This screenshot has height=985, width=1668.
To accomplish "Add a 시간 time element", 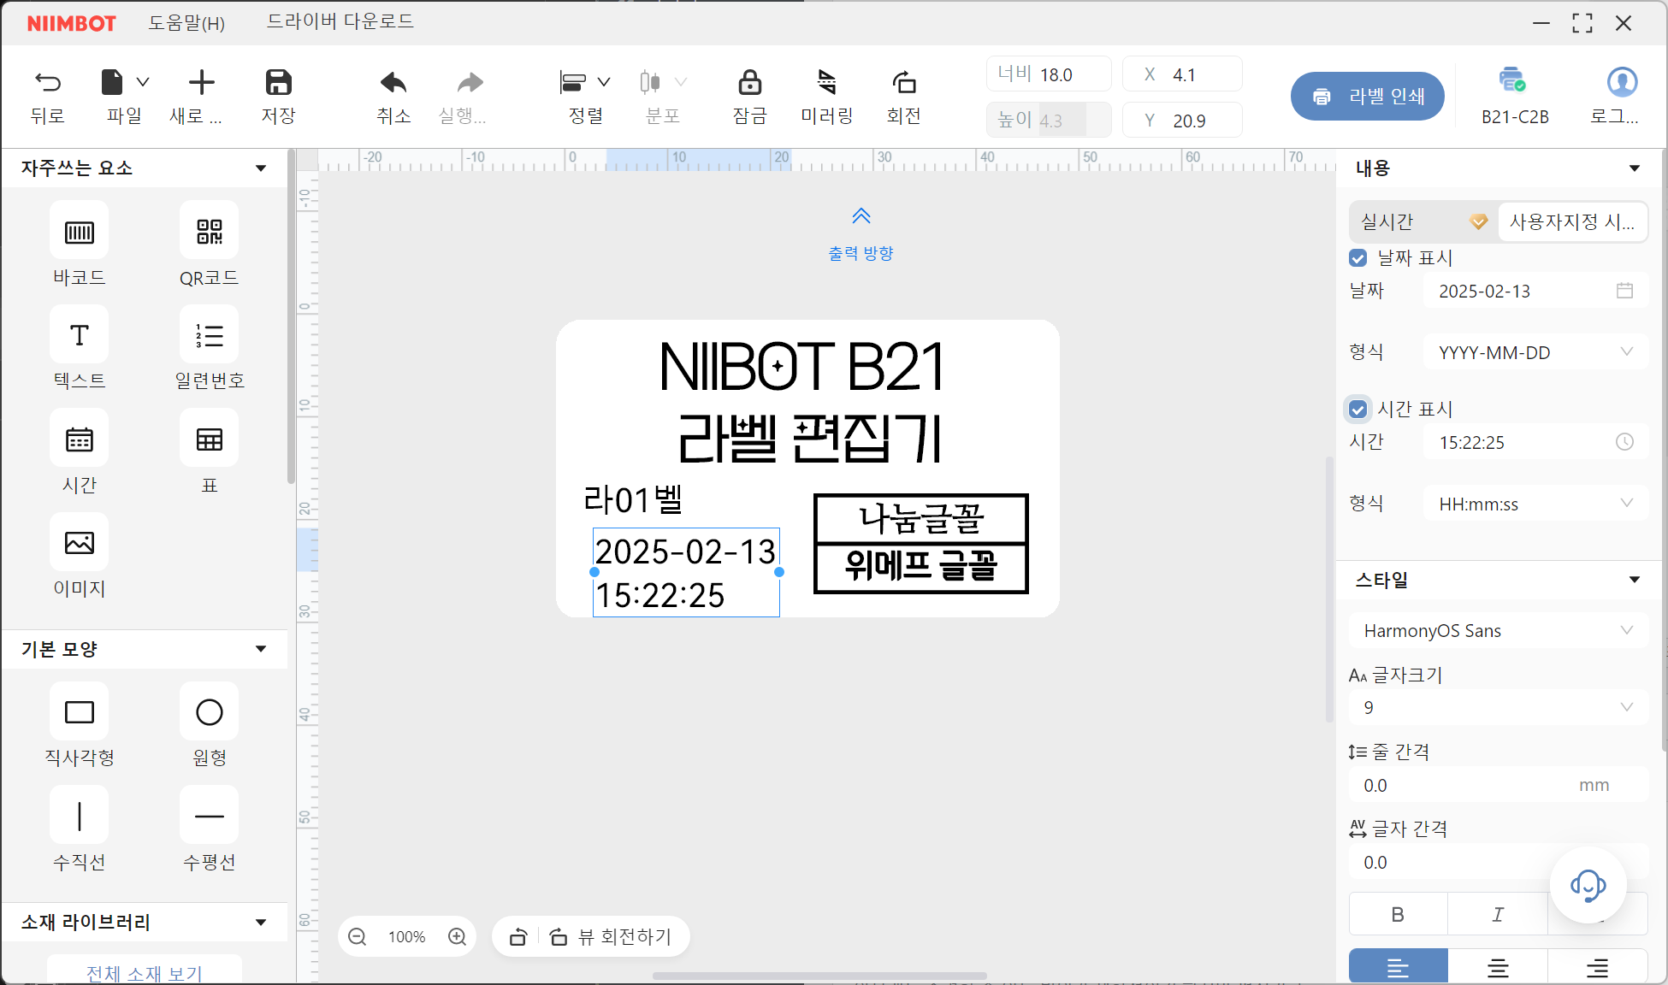I will tap(80, 439).
